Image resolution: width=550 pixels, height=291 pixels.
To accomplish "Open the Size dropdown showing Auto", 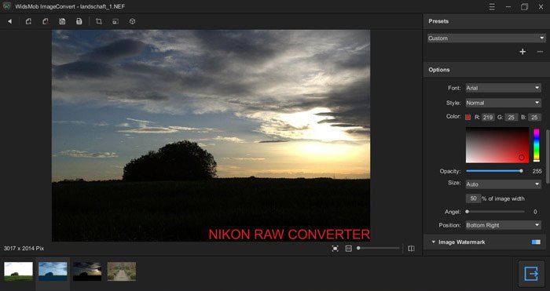I will point(503,184).
